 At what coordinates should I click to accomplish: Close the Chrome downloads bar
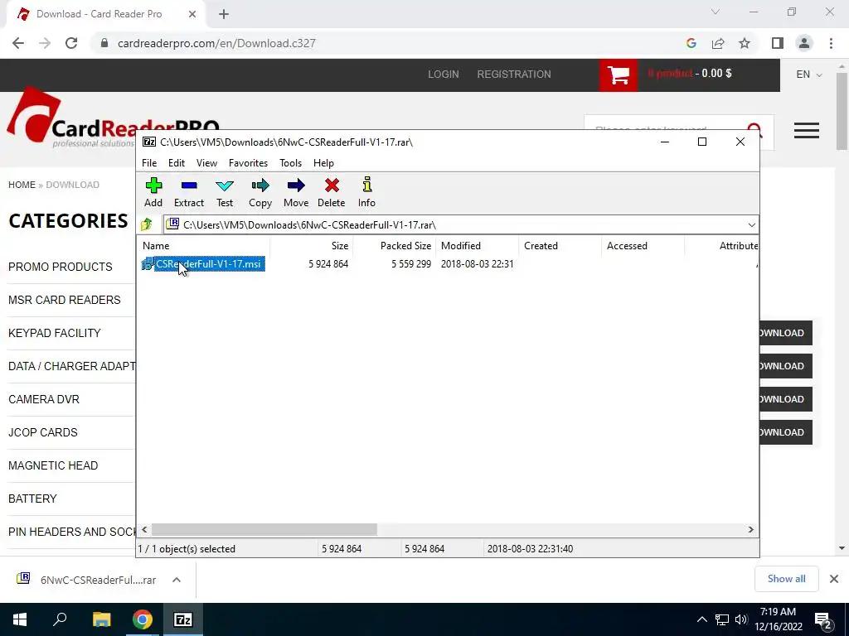coord(834,579)
